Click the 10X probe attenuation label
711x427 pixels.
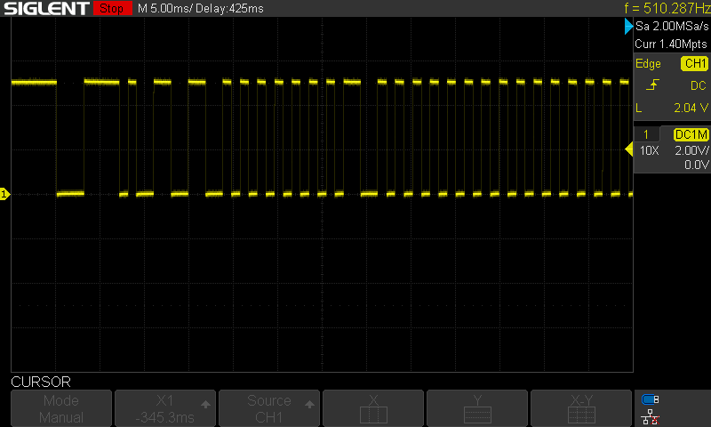pyautogui.click(x=649, y=150)
